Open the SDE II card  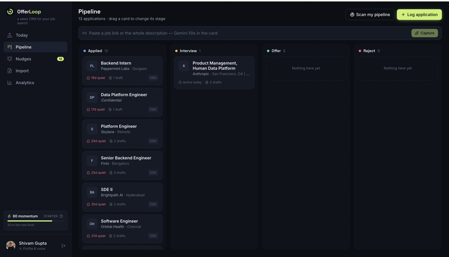tap(123, 197)
